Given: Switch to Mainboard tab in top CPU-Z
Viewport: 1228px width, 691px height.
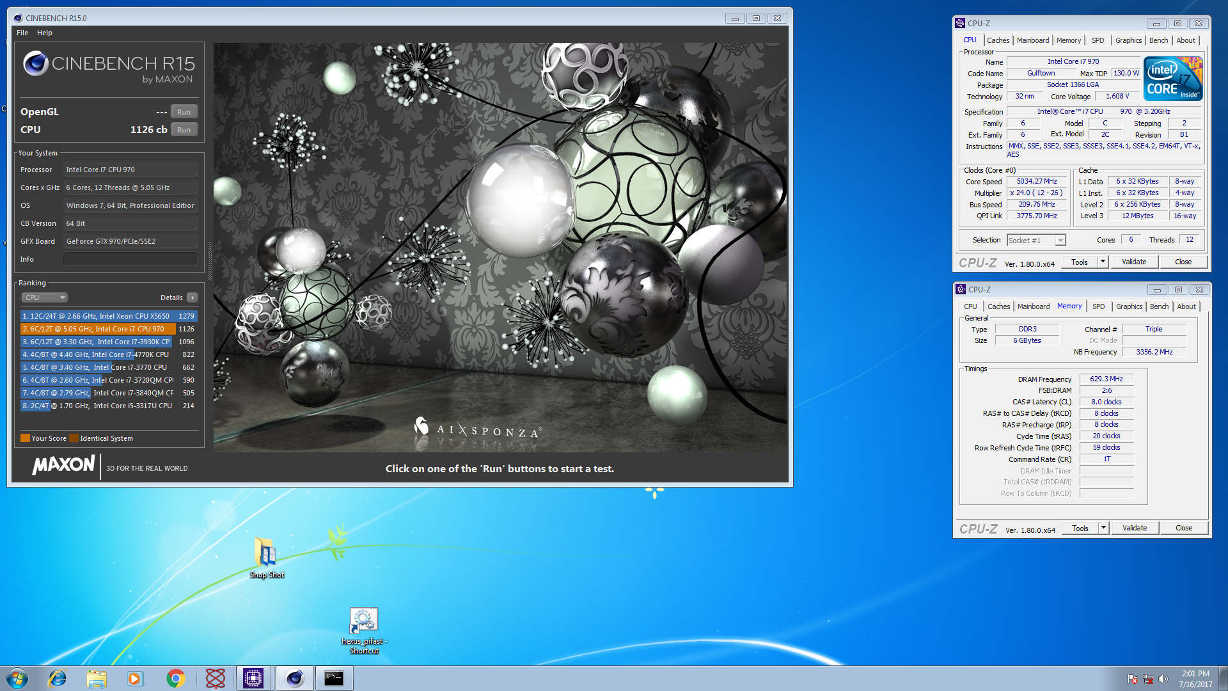Looking at the screenshot, I should [1033, 40].
